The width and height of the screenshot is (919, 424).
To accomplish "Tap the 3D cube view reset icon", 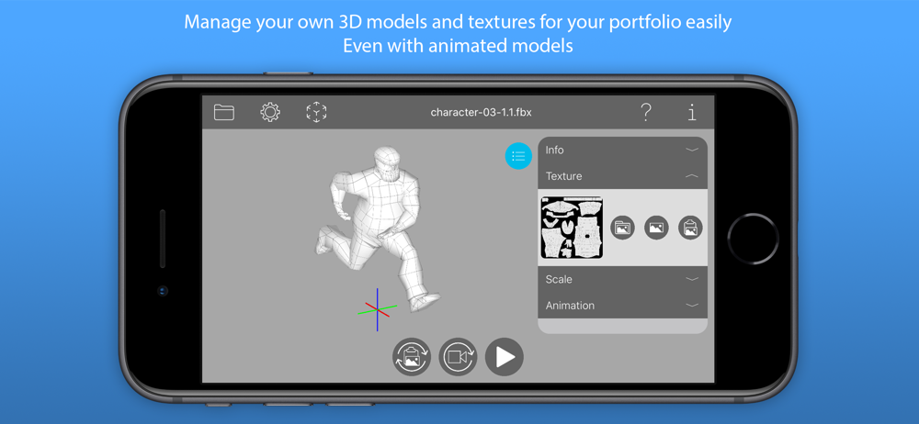I will 316,112.
